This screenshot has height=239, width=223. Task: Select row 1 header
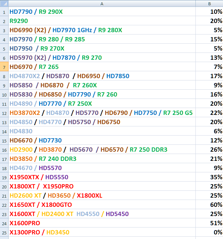pyautogui.click(x=4, y=11)
